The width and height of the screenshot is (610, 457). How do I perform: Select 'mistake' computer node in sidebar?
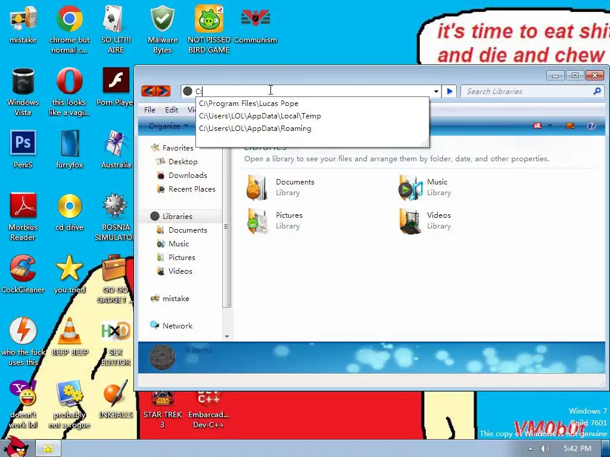pyautogui.click(x=170, y=299)
